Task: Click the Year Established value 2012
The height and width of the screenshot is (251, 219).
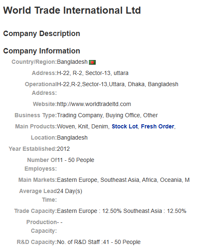Action: (x=63, y=149)
